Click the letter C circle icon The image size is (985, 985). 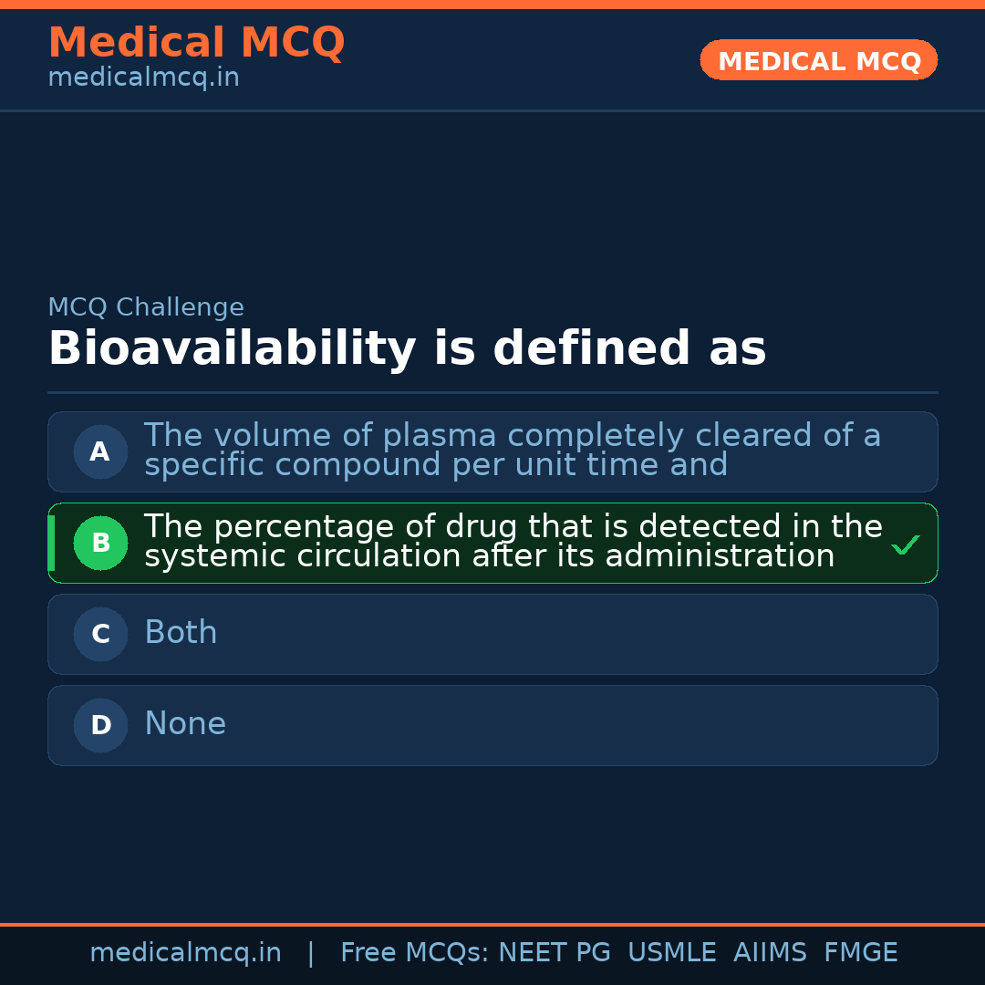pos(100,634)
